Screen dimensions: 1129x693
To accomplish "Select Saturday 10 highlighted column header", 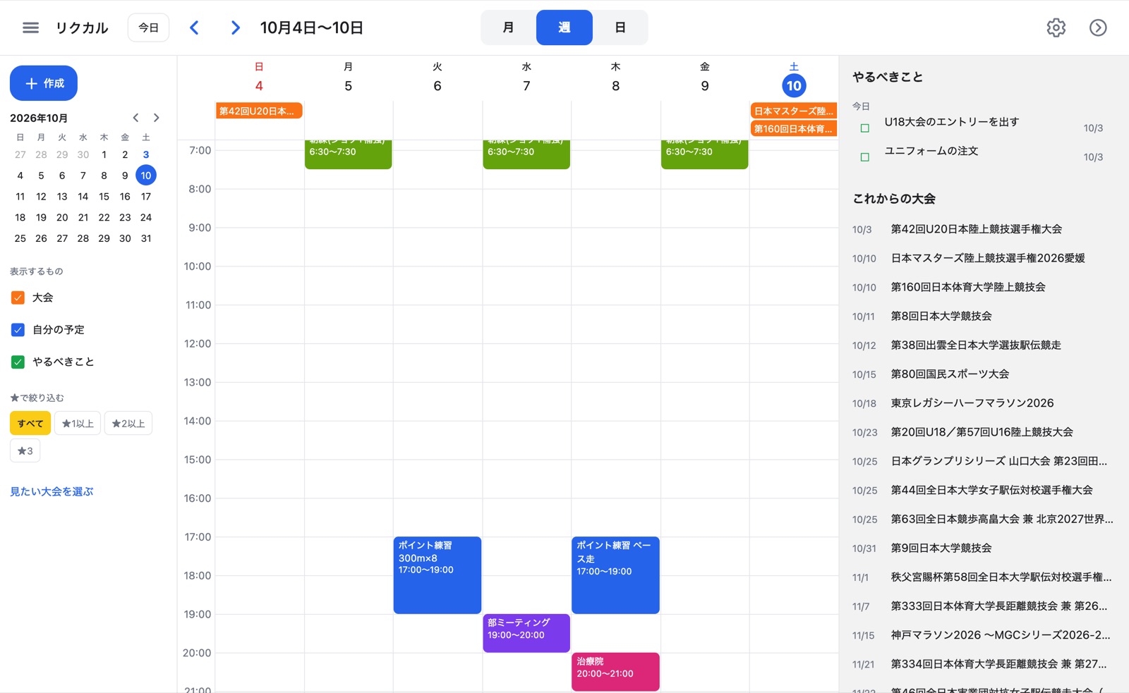I will coord(794,85).
